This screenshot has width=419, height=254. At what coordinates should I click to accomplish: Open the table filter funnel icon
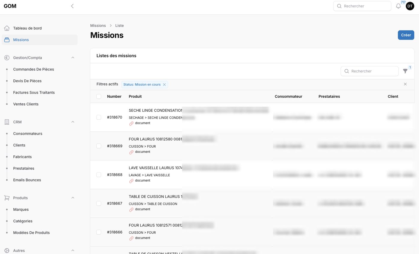tap(405, 71)
